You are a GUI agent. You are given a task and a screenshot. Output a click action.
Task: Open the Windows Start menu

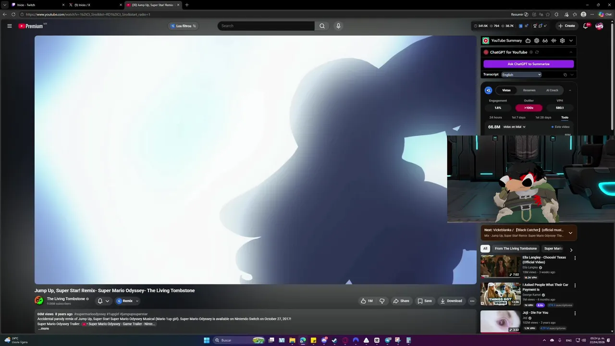tap(207, 340)
